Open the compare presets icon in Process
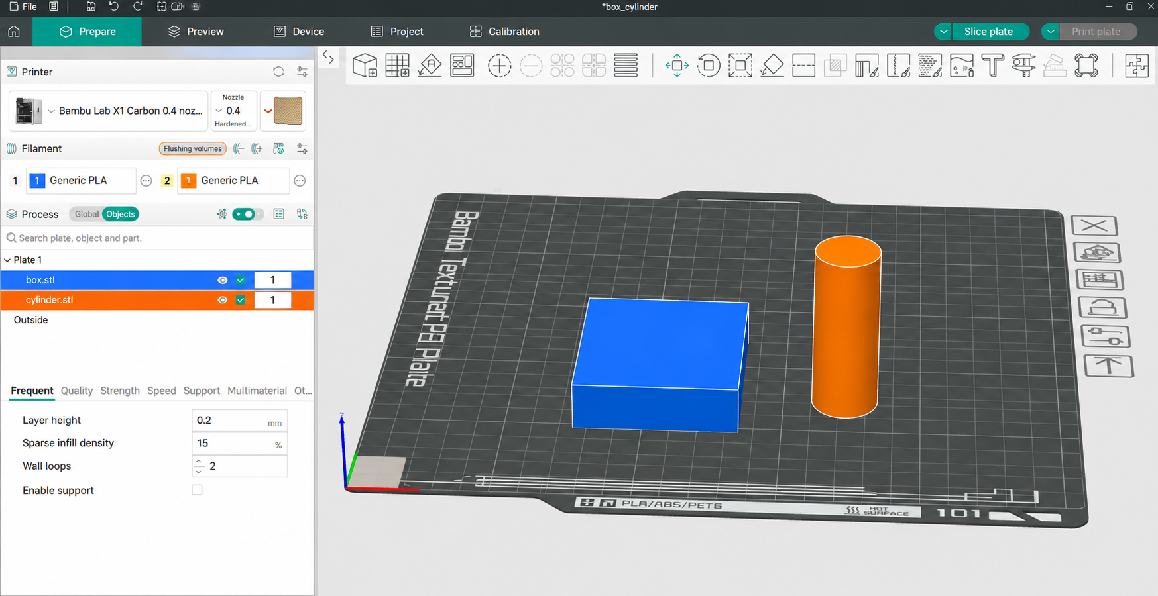 tap(302, 214)
